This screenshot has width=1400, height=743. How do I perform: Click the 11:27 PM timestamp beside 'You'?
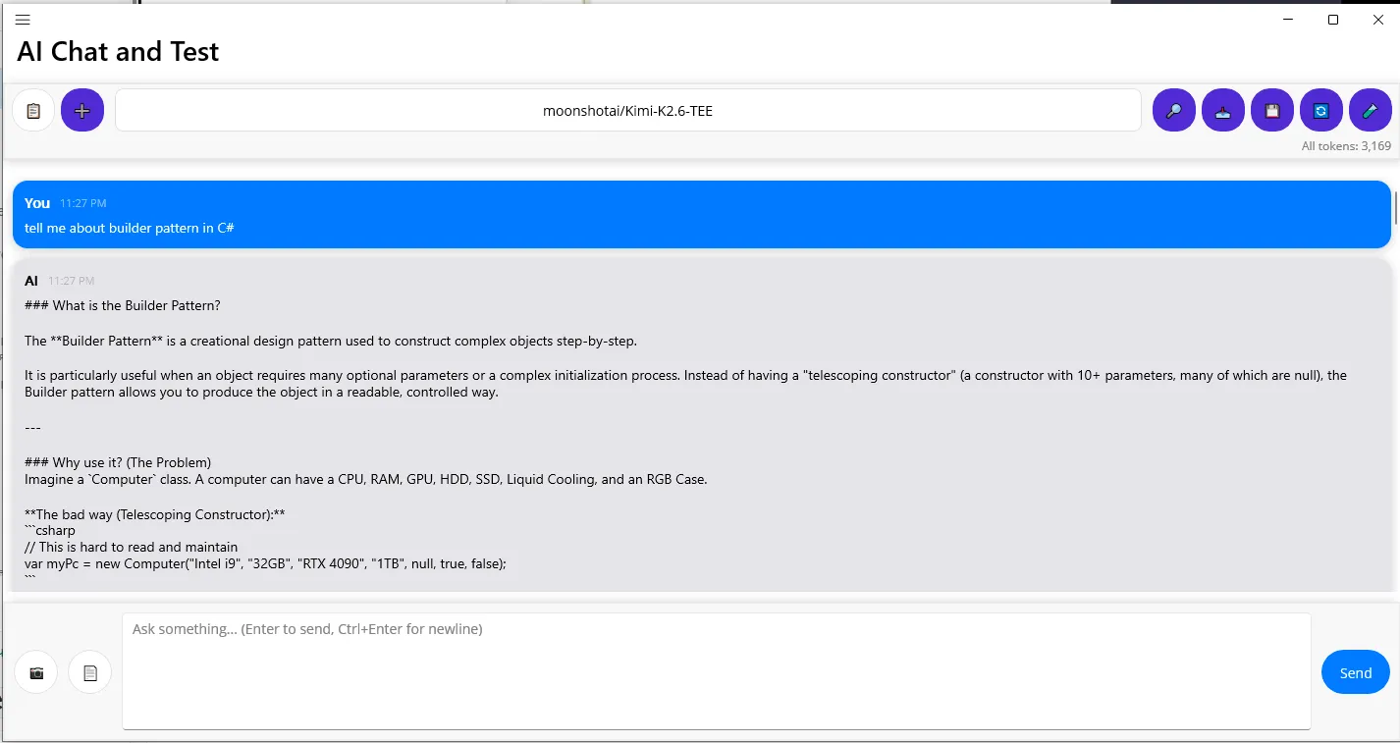[82, 203]
